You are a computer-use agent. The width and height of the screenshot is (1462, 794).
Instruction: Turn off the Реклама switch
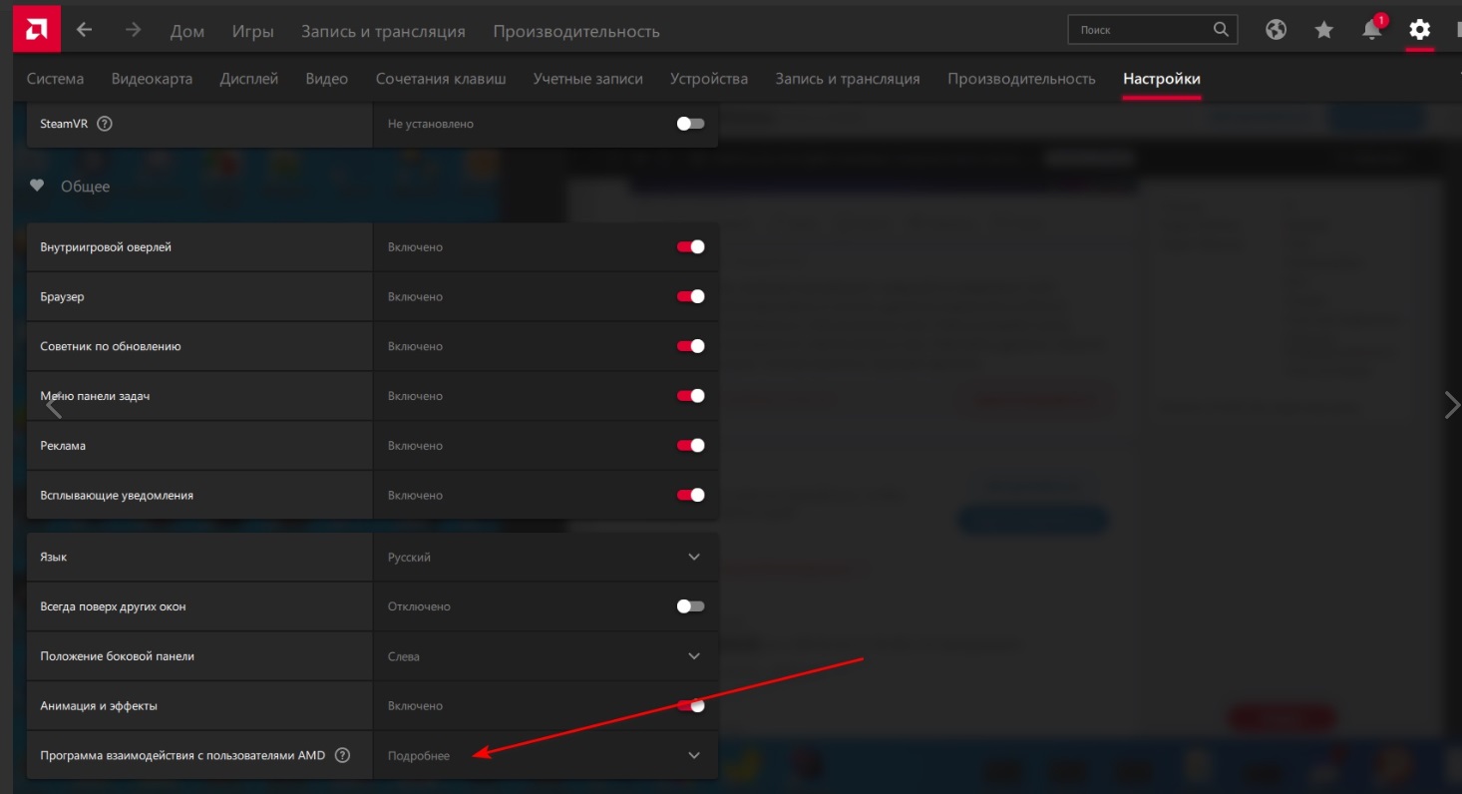[x=690, y=446]
